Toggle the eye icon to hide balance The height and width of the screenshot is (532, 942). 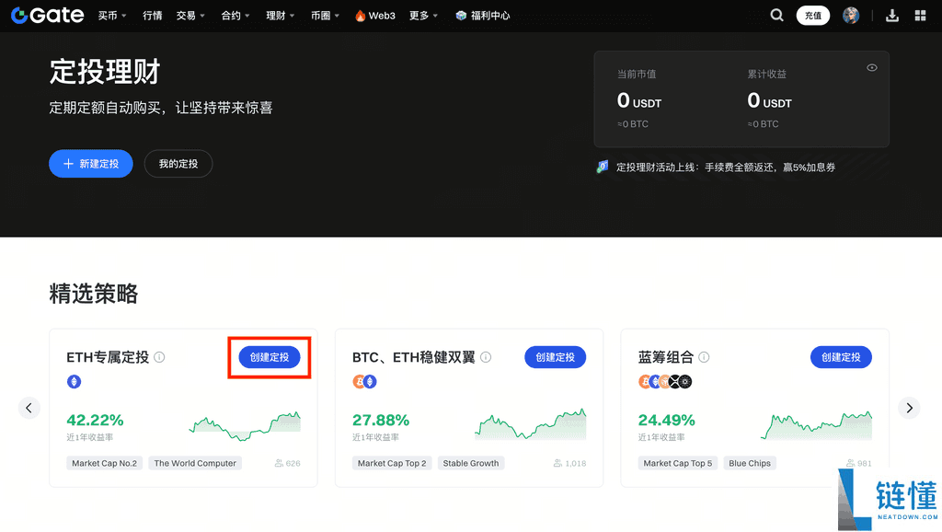(871, 67)
